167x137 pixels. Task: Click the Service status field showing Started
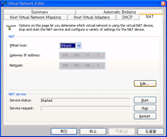tap(86, 101)
